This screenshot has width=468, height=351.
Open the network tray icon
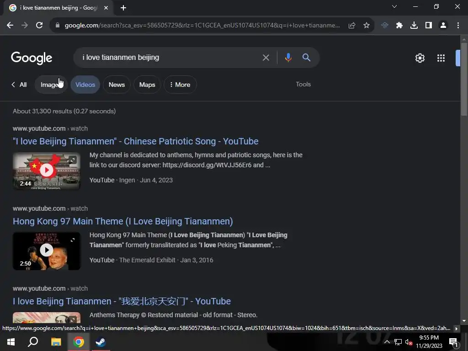pos(398,342)
